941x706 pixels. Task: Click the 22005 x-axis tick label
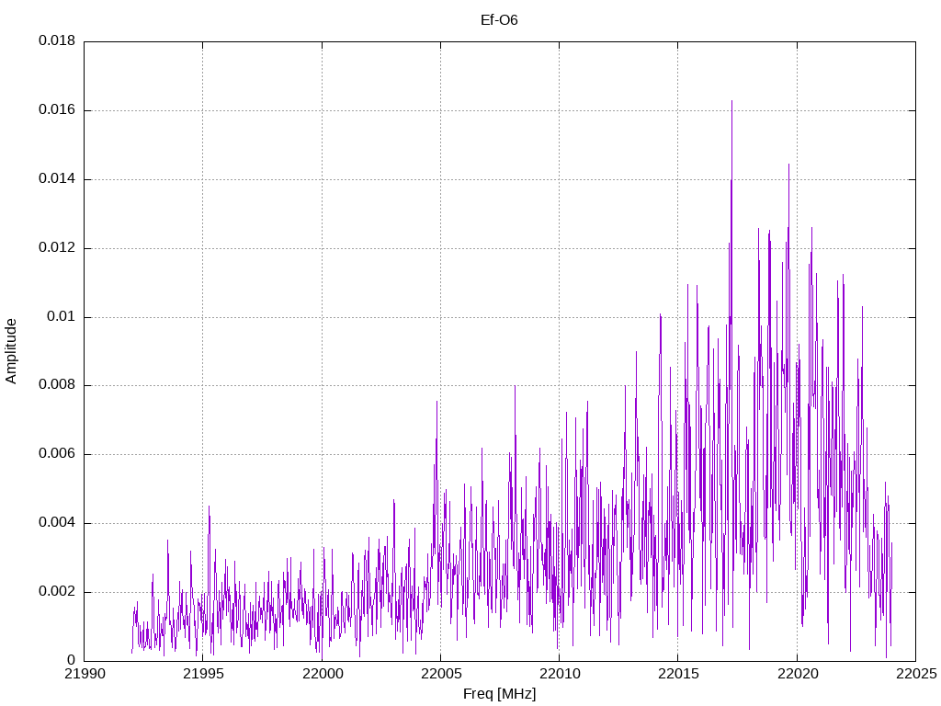(440, 674)
